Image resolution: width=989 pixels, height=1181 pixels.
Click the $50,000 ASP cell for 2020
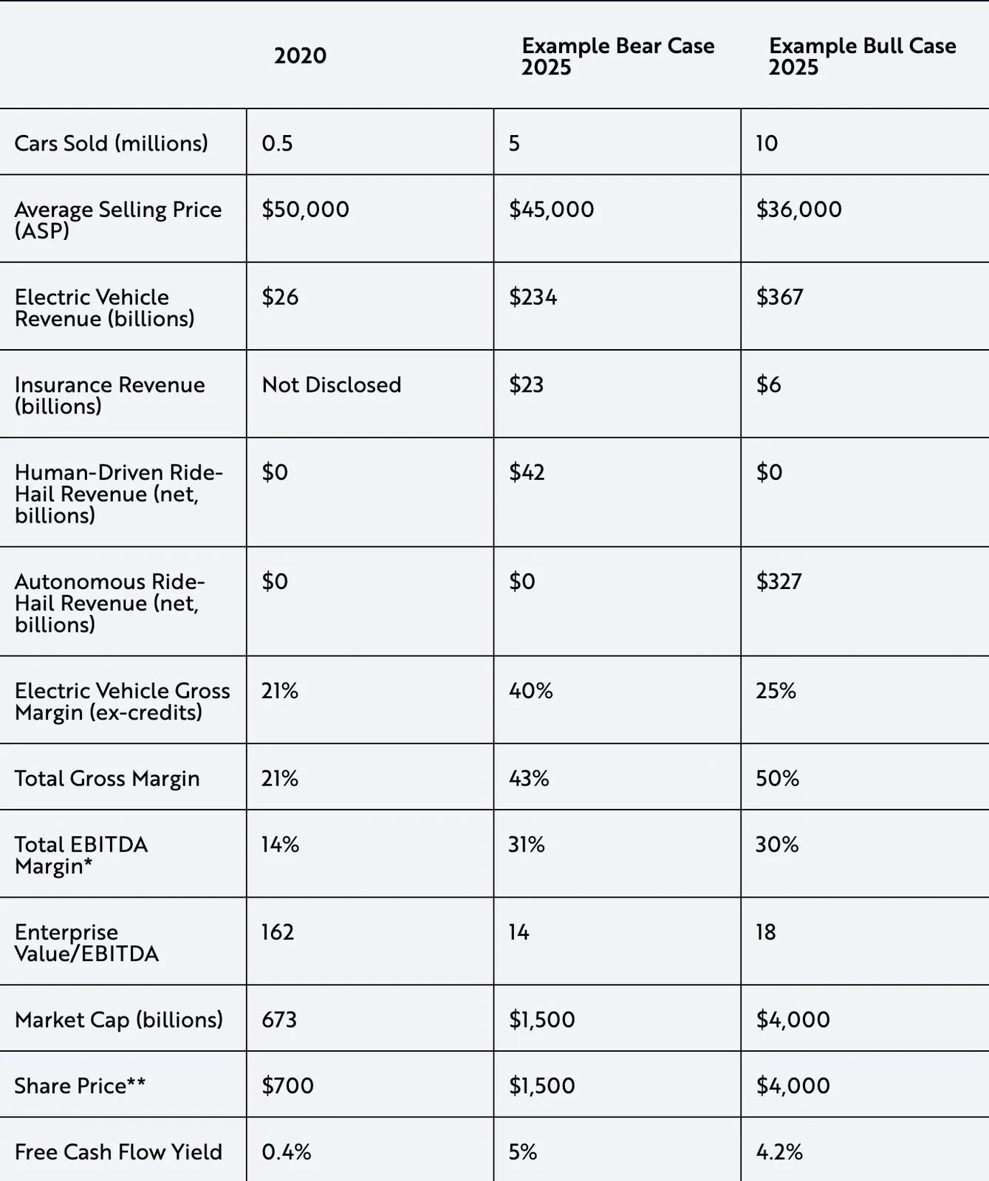[305, 209]
